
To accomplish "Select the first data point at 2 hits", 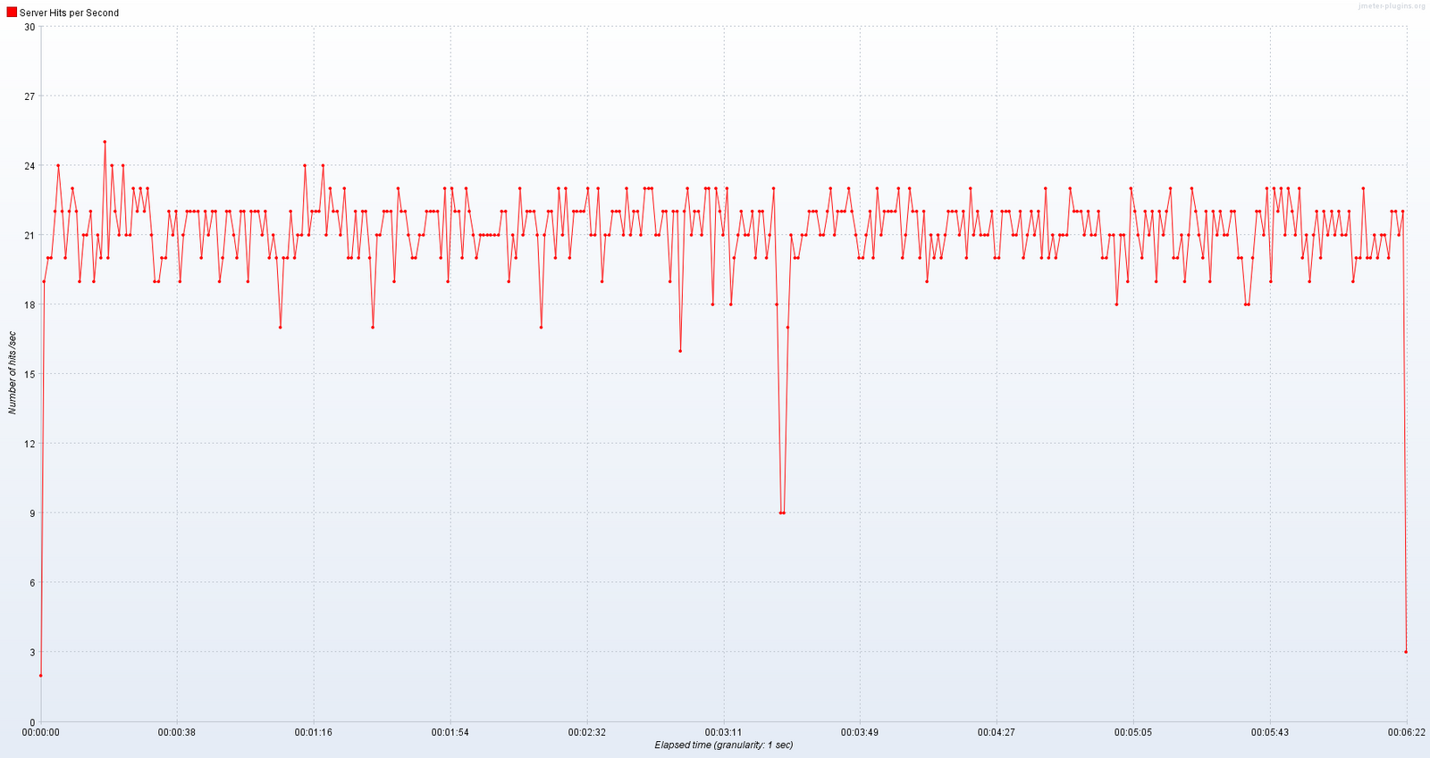I will click(x=41, y=675).
